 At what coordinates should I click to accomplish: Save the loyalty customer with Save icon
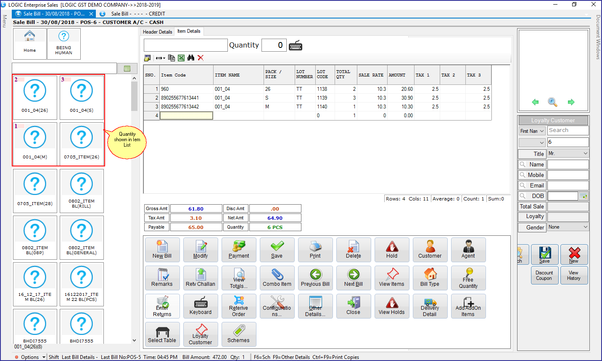(545, 255)
